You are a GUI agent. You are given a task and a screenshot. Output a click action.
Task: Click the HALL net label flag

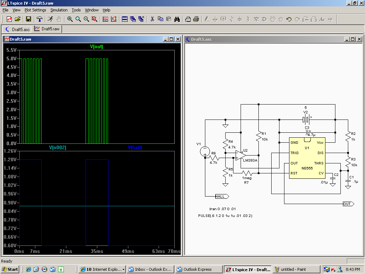(x=222, y=197)
